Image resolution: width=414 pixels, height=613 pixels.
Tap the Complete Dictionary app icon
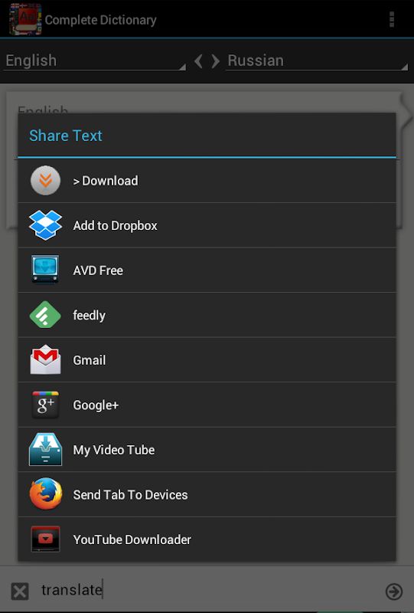point(25,18)
